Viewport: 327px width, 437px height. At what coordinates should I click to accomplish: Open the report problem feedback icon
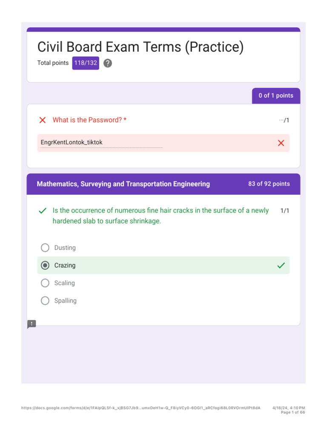pos(32,324)
